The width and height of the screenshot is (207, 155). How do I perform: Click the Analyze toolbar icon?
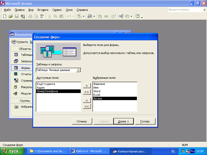click(90, 16)
